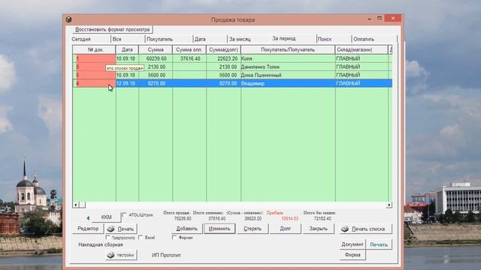This screenshot has width=481, height=270.
Task: Enable the Предпросмотр checkbox
Action: coord(107,237)
